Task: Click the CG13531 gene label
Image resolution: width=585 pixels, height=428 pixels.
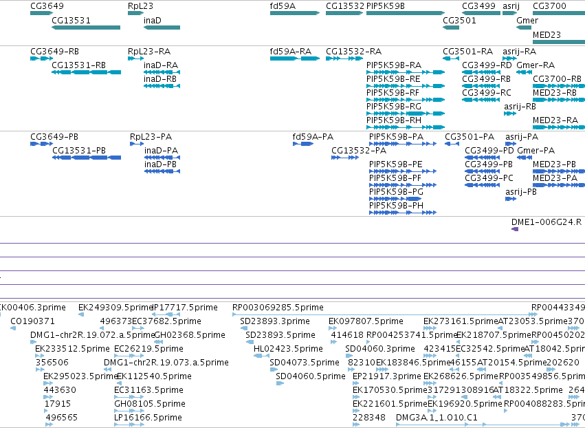Action: (71, 20)
